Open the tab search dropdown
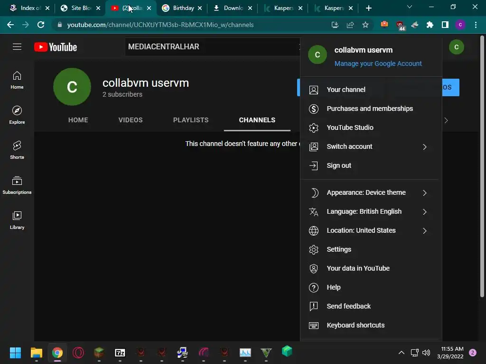 (x=410, y=7)
